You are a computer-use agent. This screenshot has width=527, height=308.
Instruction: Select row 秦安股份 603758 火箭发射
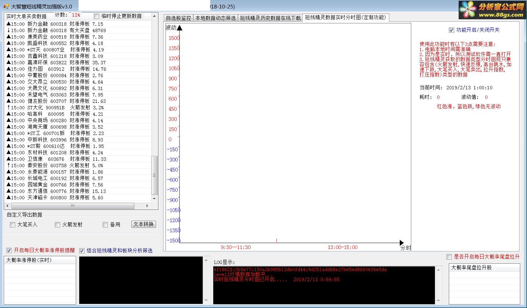point(78,166)
